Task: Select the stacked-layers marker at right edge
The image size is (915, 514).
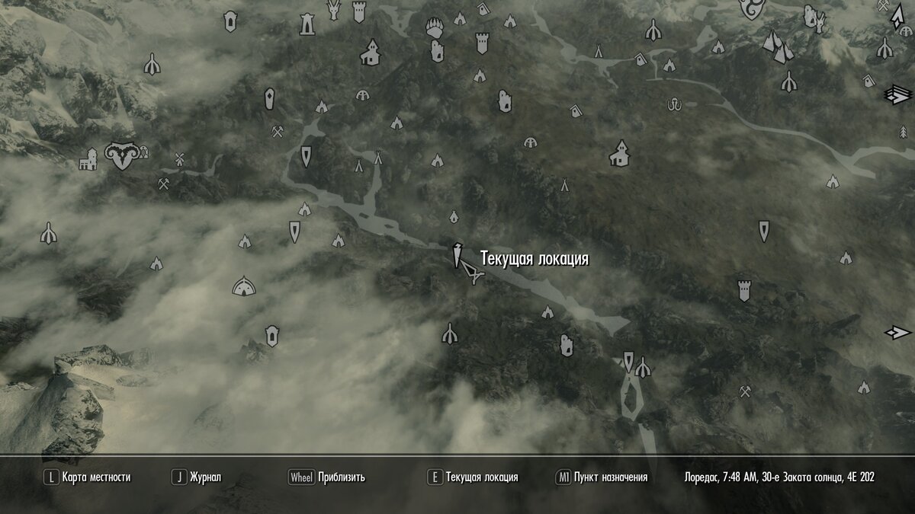Action: 897,94
